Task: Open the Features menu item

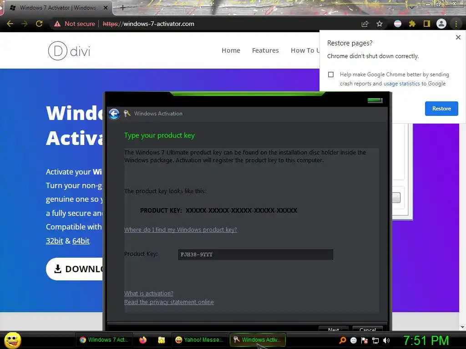Action: (x=265, y=50)
